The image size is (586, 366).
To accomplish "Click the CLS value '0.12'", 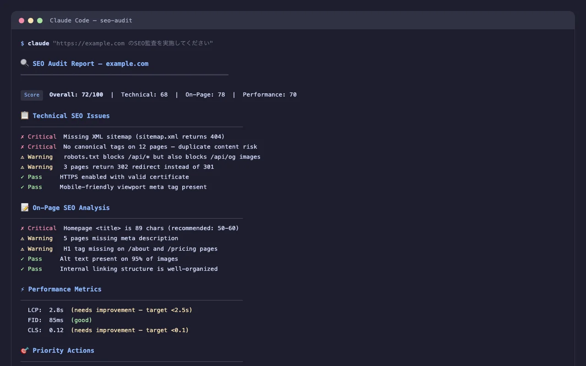I will 56,330.
